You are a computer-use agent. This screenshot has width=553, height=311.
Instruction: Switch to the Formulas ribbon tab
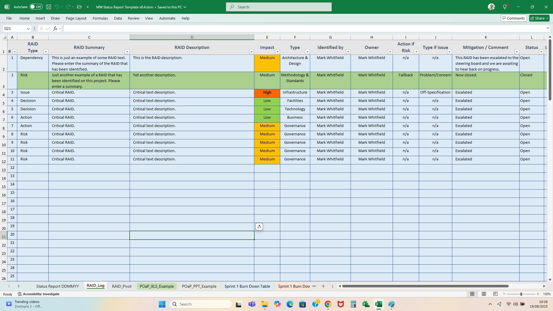[x=100, y=18]
